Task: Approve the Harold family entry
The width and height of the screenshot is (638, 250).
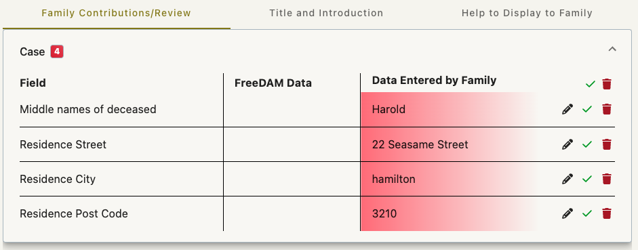Action: pos(586,109)
